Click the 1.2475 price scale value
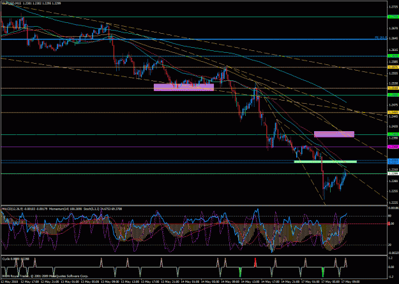This screenshot has height=284, width=399. [x=392, y=104]
